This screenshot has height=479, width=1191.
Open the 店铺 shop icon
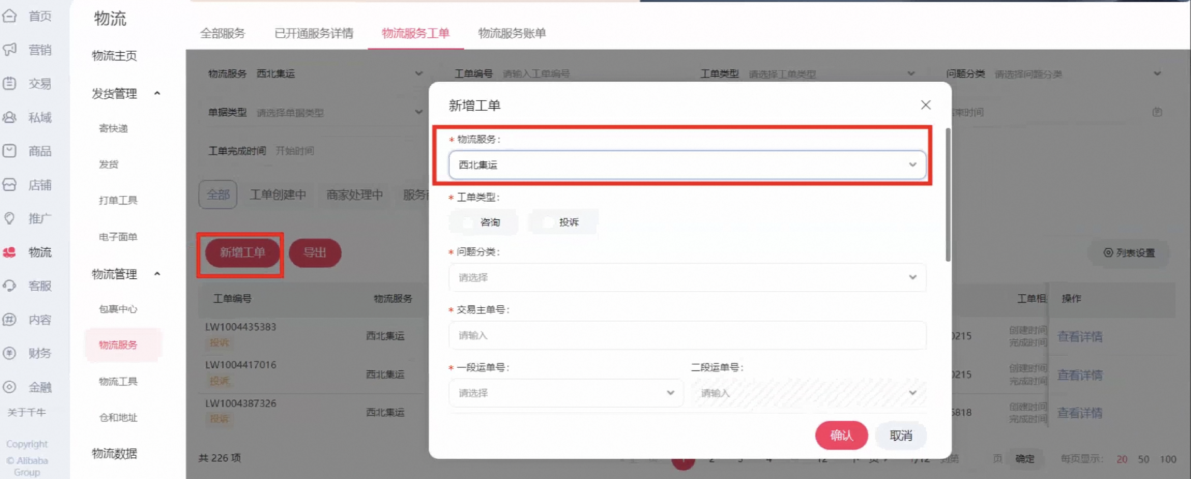click(x=10, y=185)
